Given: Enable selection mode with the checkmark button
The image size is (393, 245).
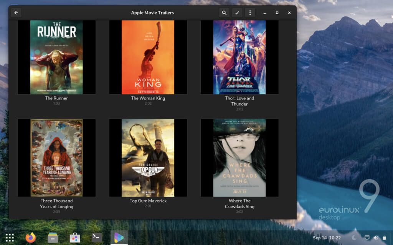Looking at the screenshot, I should click(237, 12).
